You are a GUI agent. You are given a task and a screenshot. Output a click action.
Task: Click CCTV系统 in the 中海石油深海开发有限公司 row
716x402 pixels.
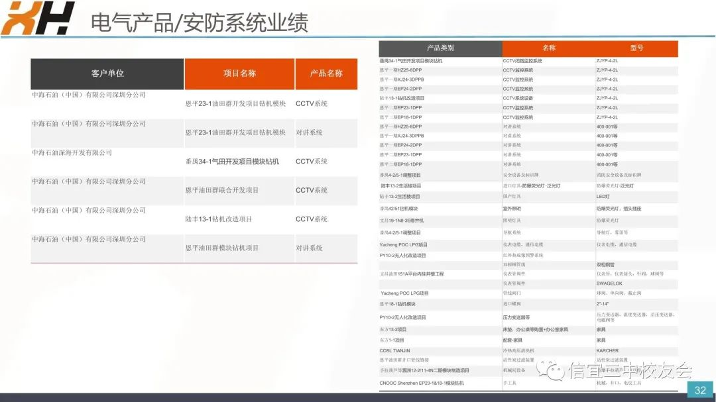point(312,162)
